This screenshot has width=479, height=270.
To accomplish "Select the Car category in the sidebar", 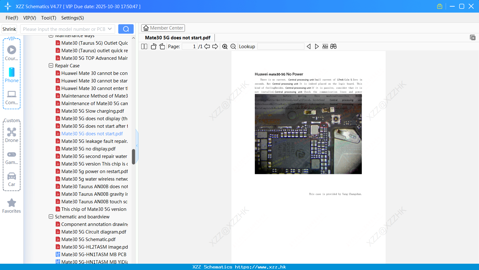I will tap(12, 179).
